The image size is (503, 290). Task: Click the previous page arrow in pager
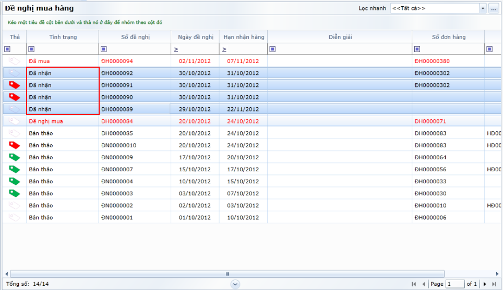[x=423, y=284]
